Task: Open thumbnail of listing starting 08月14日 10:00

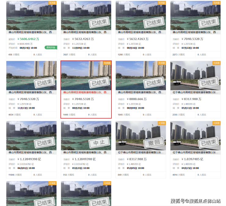Action: pos(31,15)
